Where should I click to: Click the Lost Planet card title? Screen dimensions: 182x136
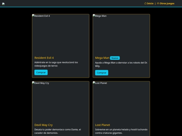(102, 125)
